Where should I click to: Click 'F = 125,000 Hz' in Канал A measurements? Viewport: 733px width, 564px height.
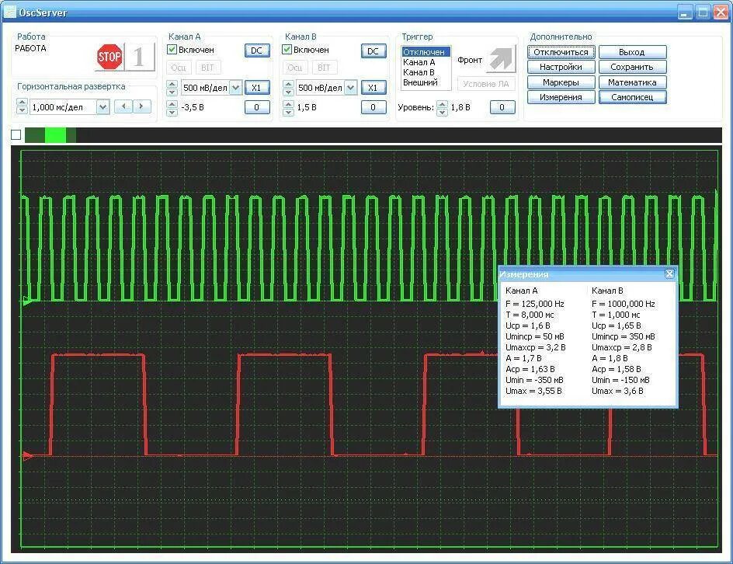pos(535,304)
